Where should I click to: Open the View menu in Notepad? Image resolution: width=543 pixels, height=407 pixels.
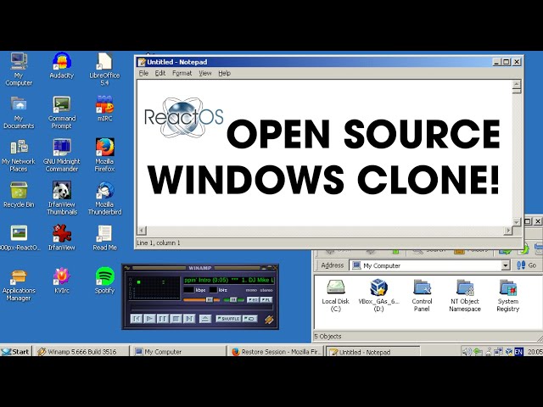coord(205,73)
